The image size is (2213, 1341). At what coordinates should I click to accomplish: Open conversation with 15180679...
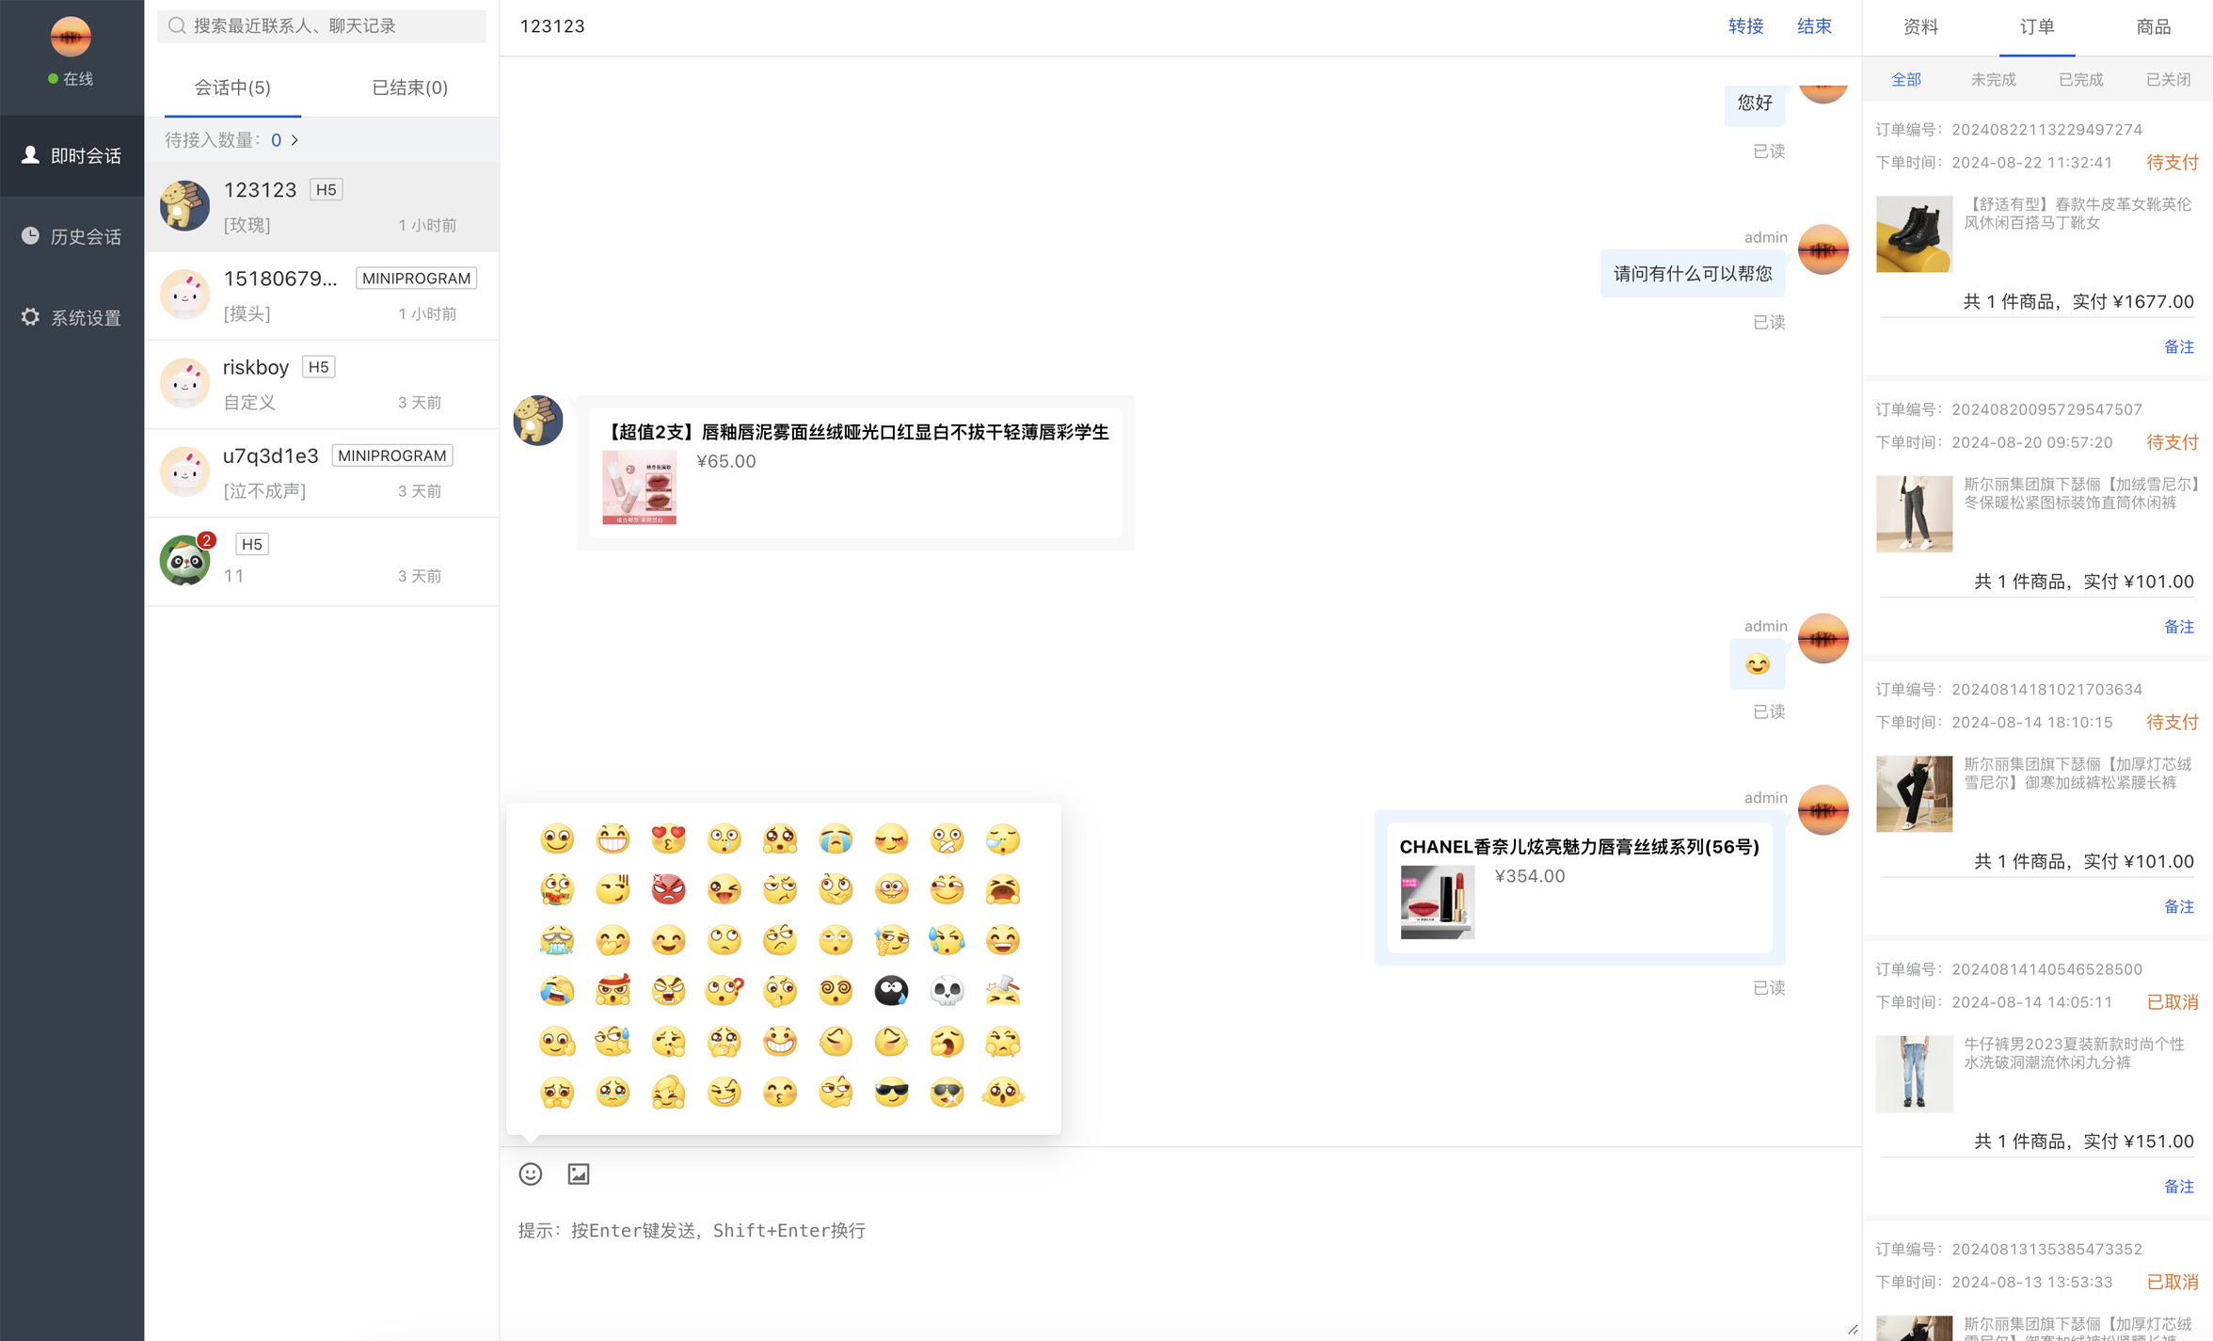[322, 295]
